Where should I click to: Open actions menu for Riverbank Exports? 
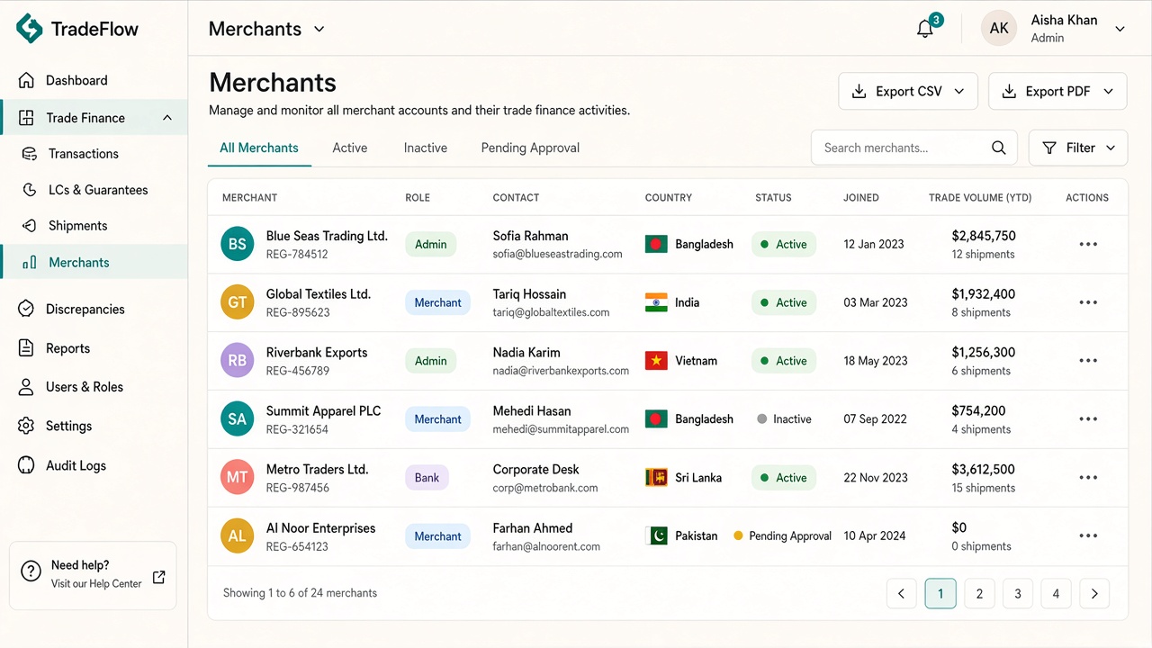(1088, 361)
